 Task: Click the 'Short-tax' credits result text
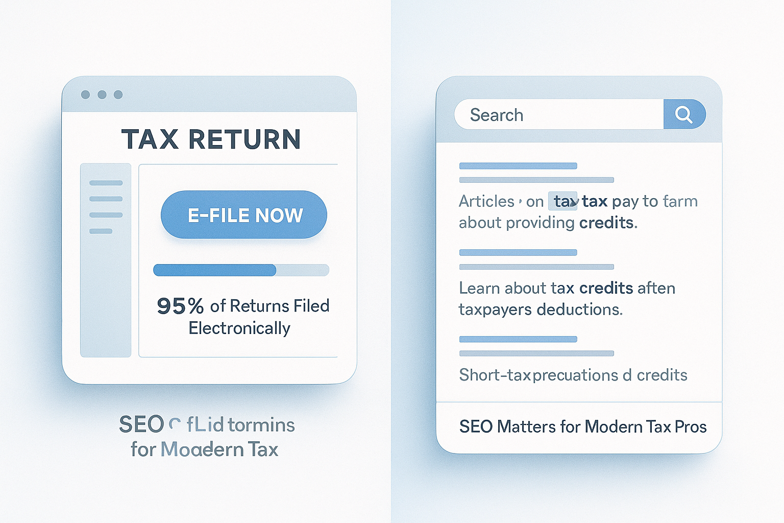point(573,375)
